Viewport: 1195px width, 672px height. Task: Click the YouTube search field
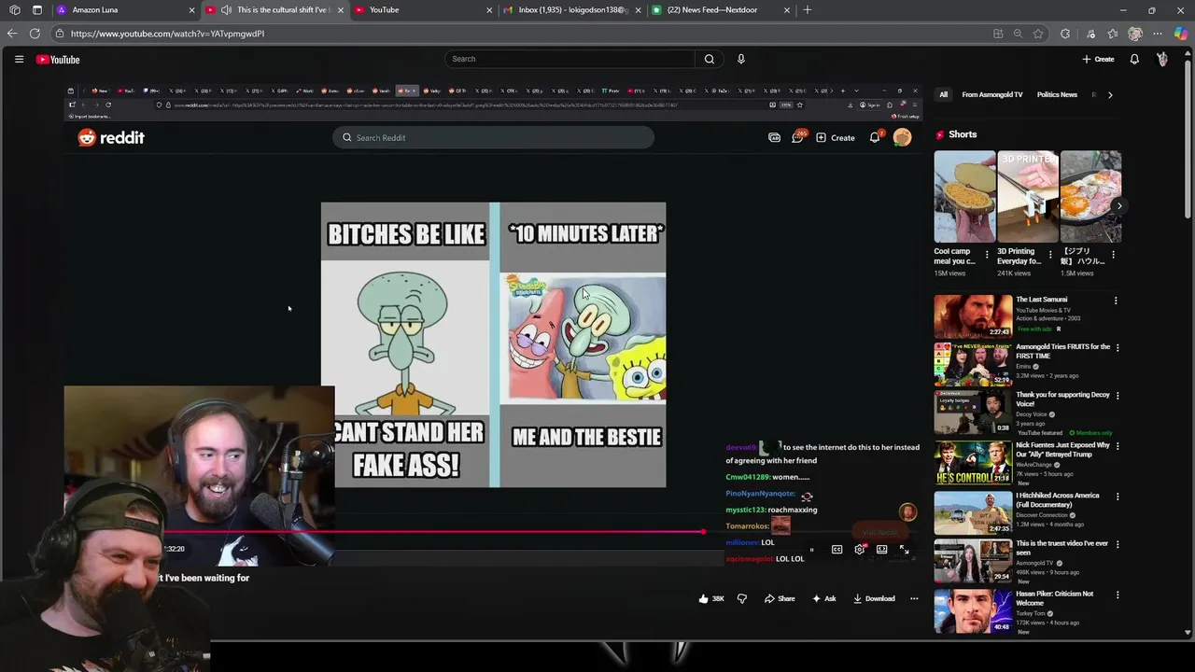569,59
